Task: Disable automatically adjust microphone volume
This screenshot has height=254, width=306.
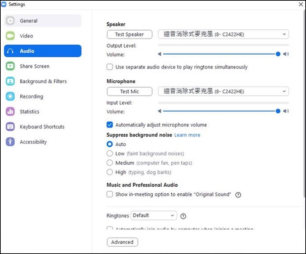Action: coord(109,124)
